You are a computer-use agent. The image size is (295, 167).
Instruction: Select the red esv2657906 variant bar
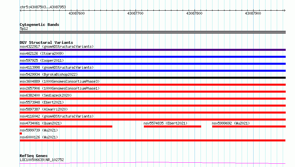[152, 92]
